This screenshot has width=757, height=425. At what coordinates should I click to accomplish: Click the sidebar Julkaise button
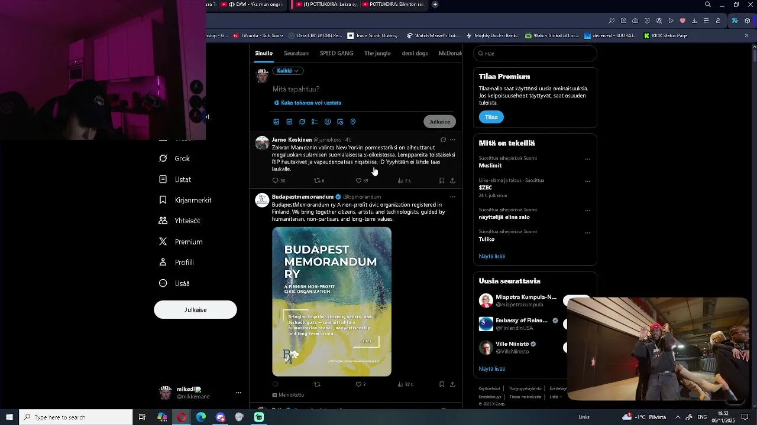point(195,310)
